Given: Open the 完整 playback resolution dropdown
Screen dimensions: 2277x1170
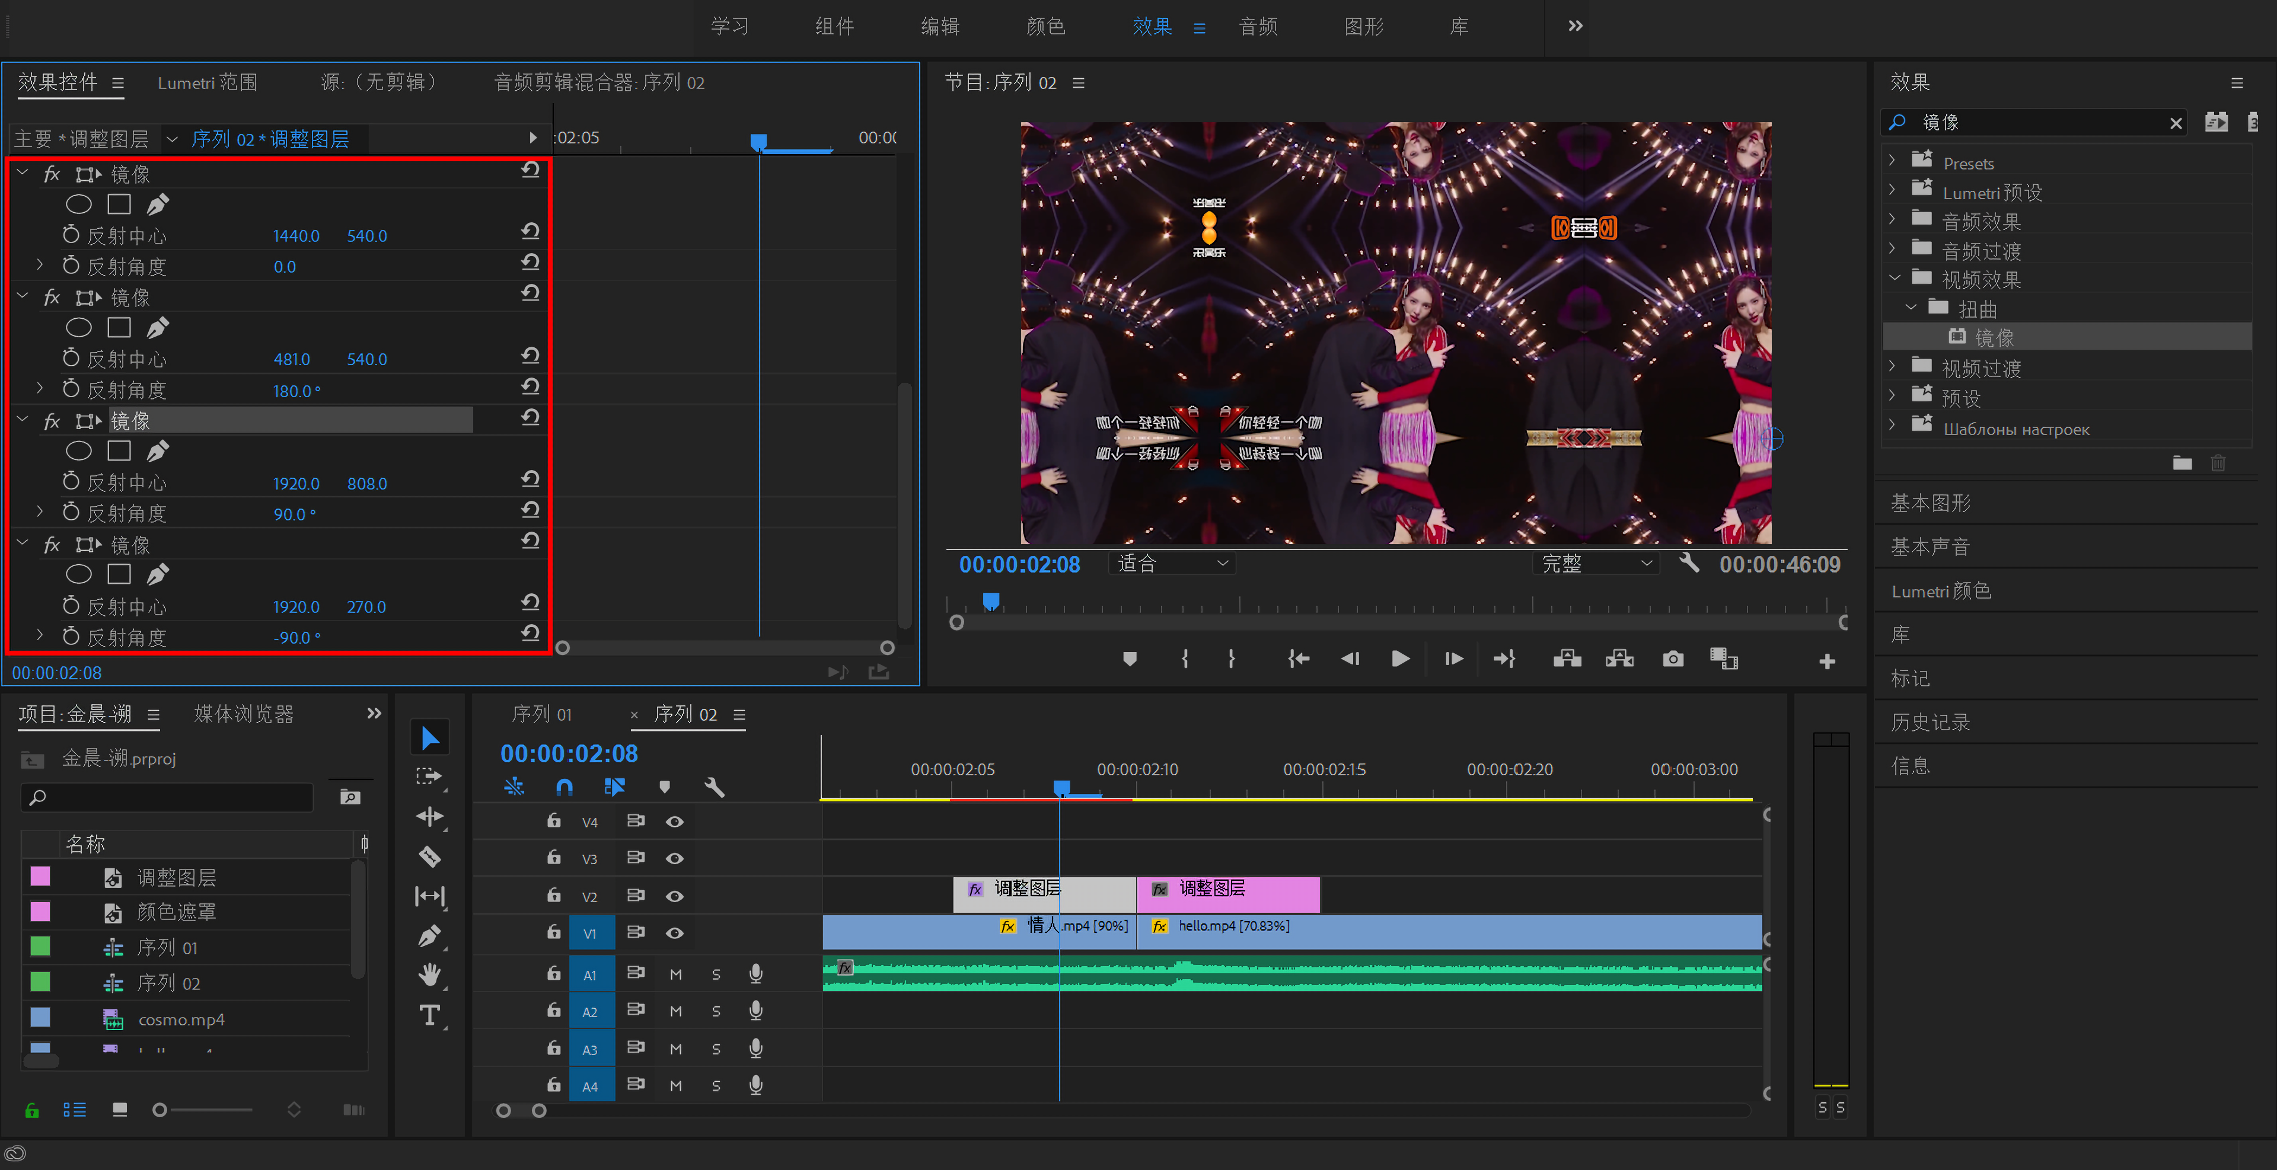Looking at the screenshot, I should tap(1596, 563).
